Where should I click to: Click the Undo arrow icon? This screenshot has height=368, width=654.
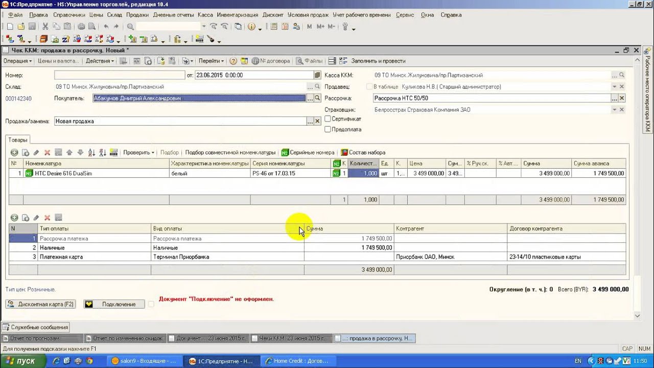[x=106, y=27]
